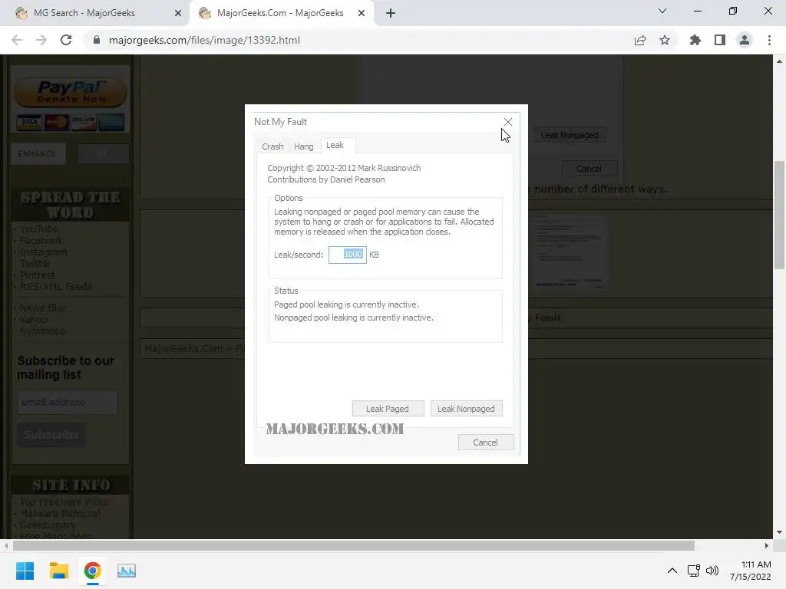The height and width of the screenshot is (589, 786).
Task: Open the Twitter sidebar link
Action: 35,264
